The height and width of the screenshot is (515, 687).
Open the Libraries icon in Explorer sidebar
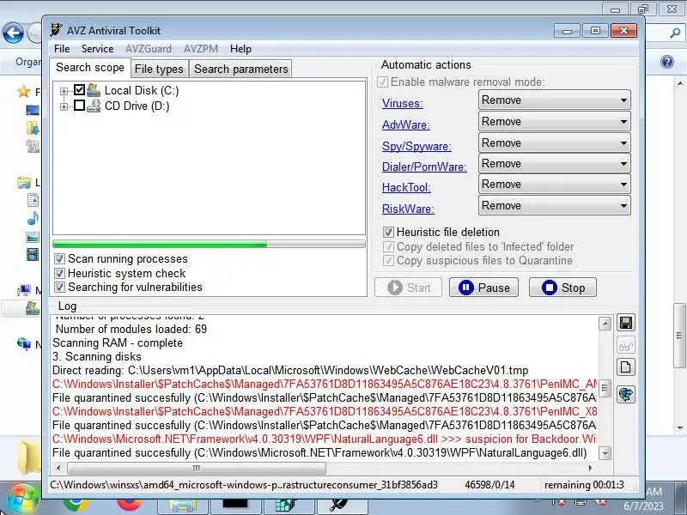coord(24,183)
